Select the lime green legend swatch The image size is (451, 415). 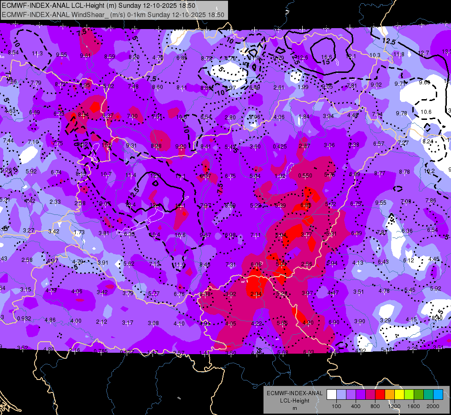pyautogui.click(x=409, y=395)
